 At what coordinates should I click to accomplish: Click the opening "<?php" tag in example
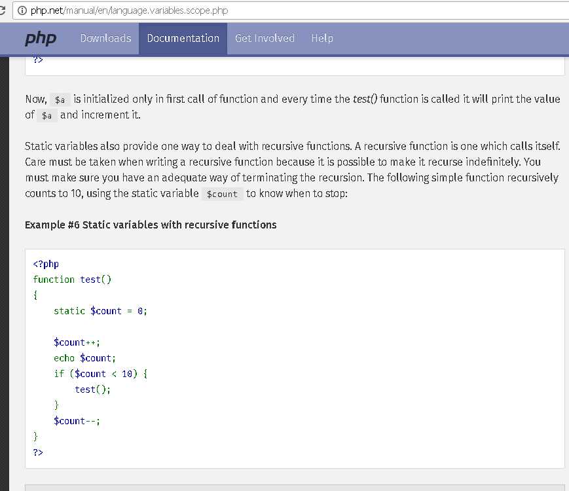(x=46, y=264)
